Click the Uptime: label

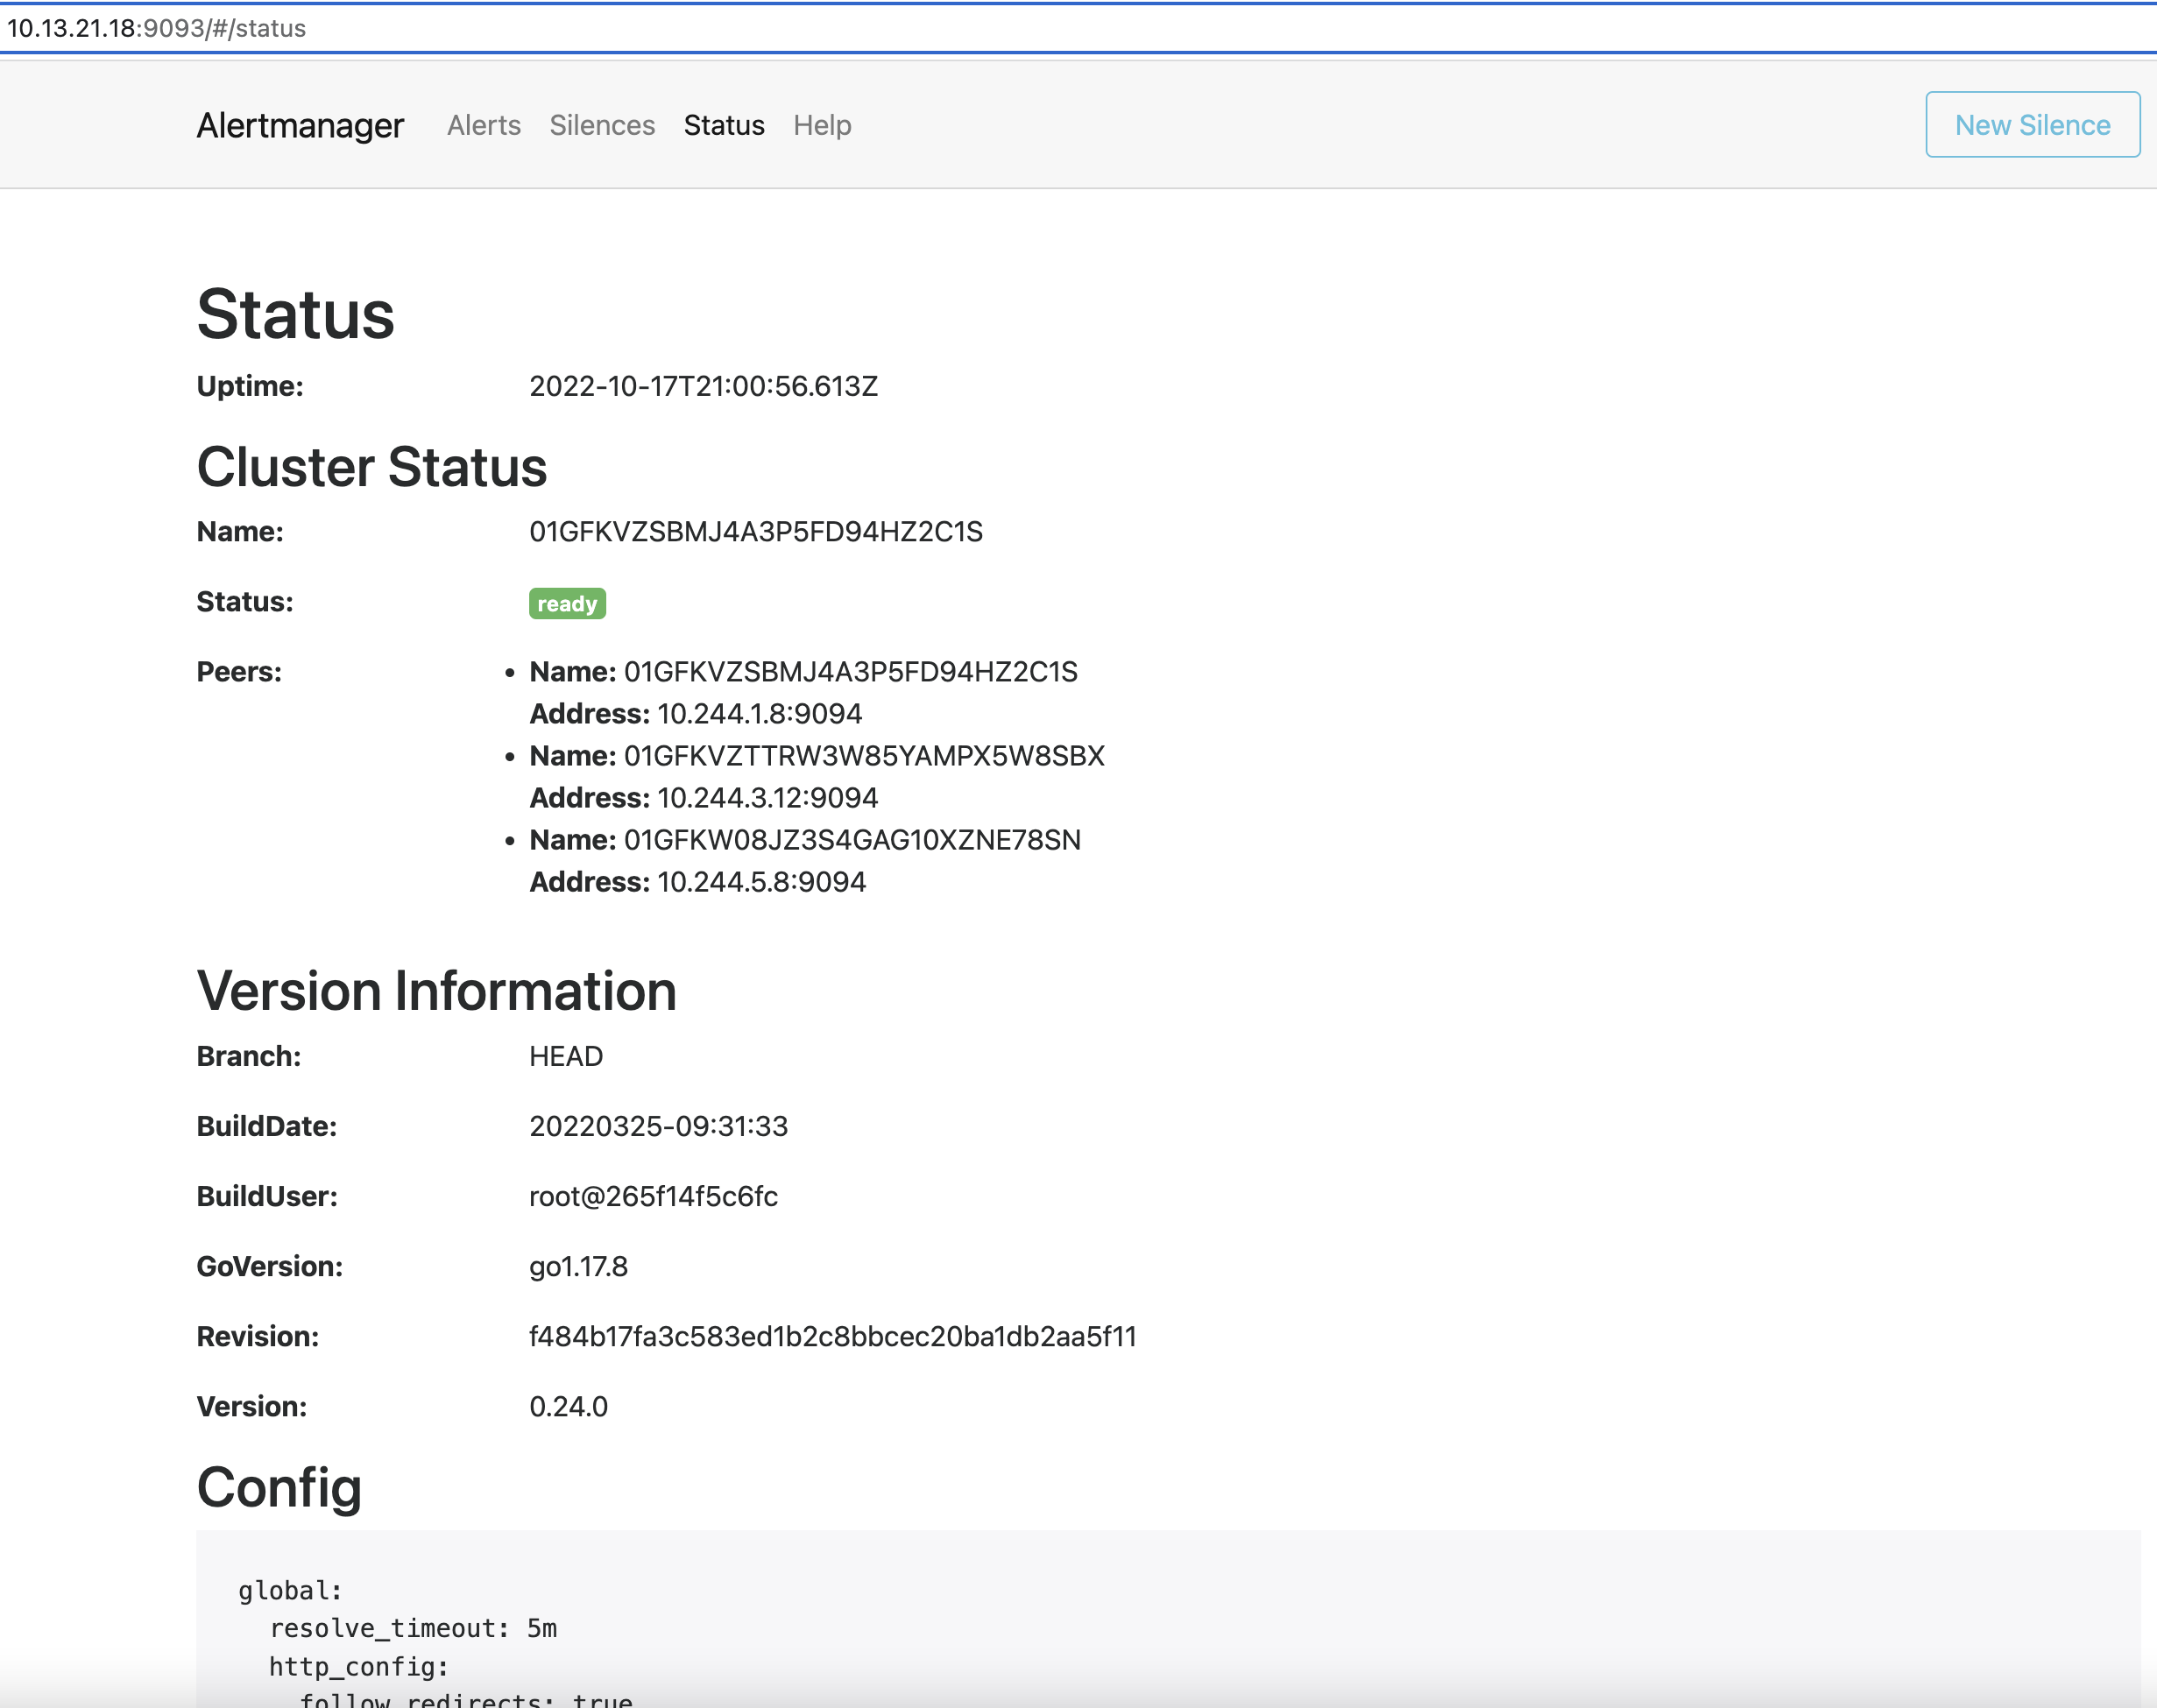250,386
